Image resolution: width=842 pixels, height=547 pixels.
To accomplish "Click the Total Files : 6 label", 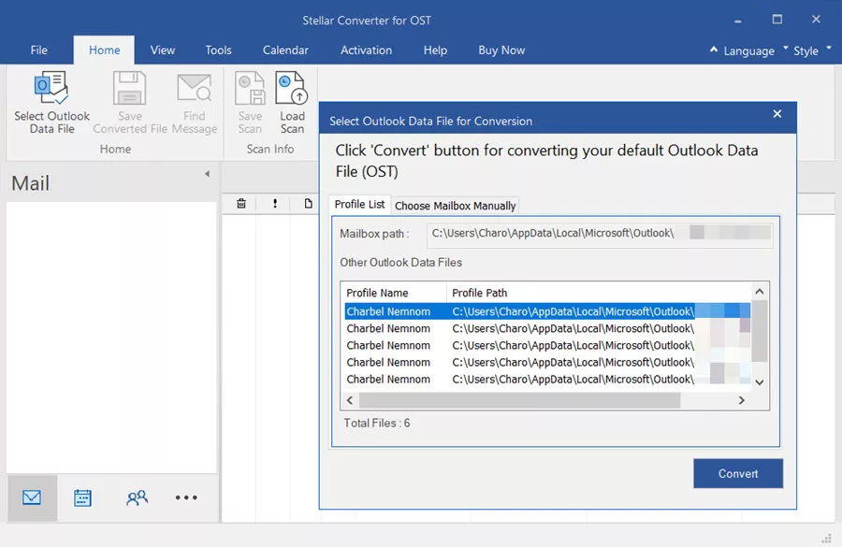I will (x=377, y=423).
